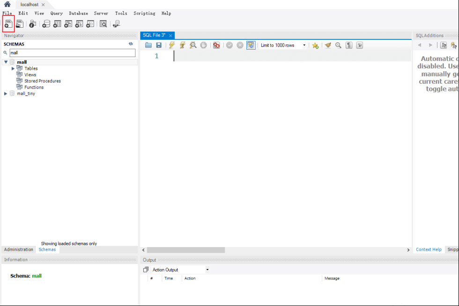
Task: Expand the Tables node under mall
Action: (x=13, y=68)
